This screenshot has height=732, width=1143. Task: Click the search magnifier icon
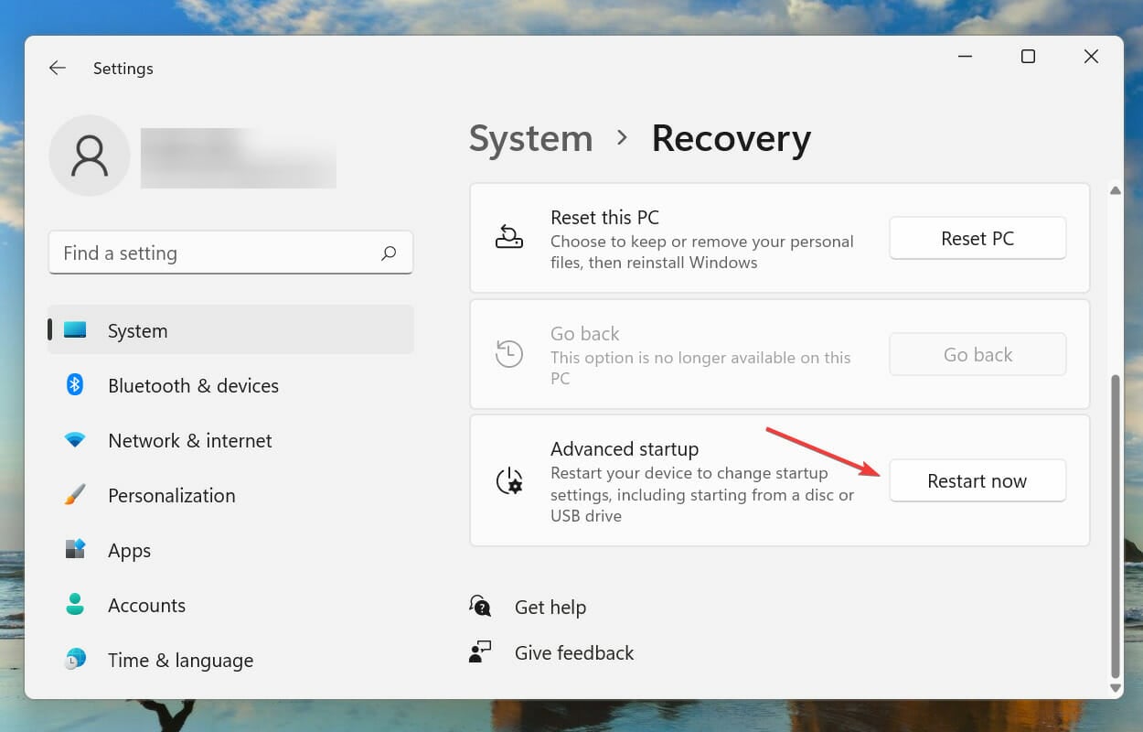tap(389, 253)
